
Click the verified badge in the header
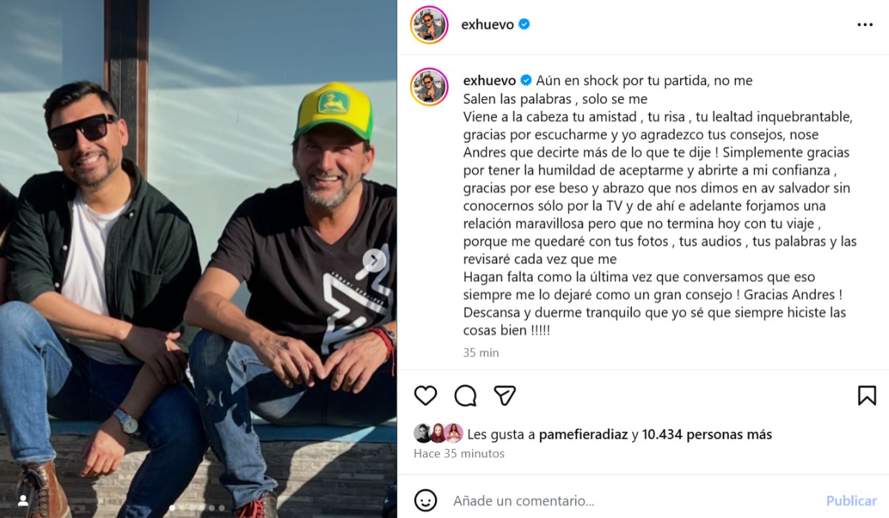pyautogui.click(x=525, y=24)
